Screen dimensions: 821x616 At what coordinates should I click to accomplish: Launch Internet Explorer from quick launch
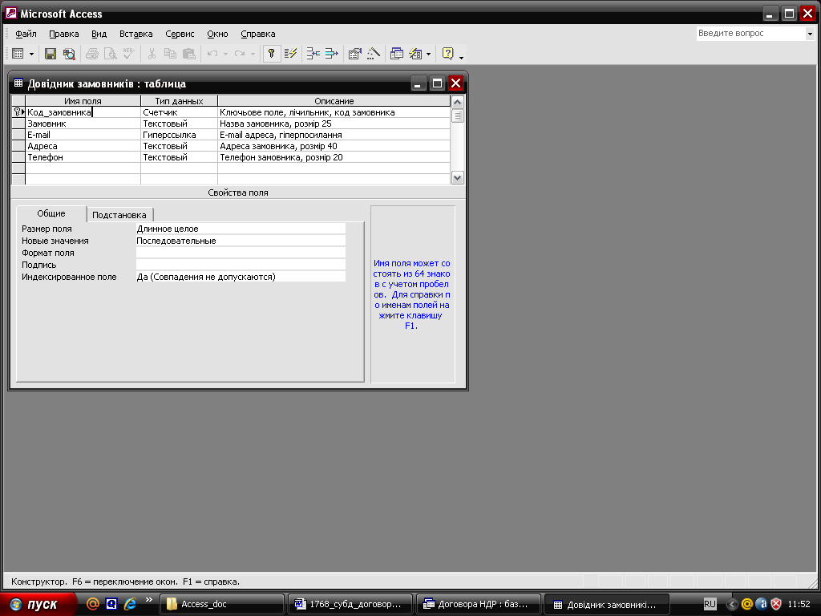click(x=130, y=604)
